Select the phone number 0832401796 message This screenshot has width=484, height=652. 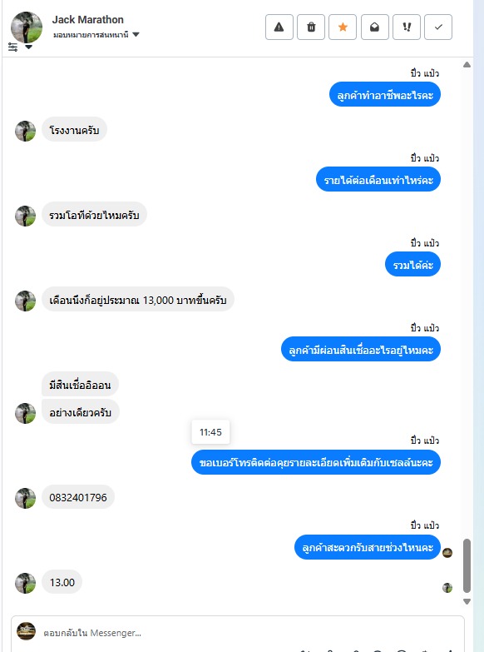(78, 497)
